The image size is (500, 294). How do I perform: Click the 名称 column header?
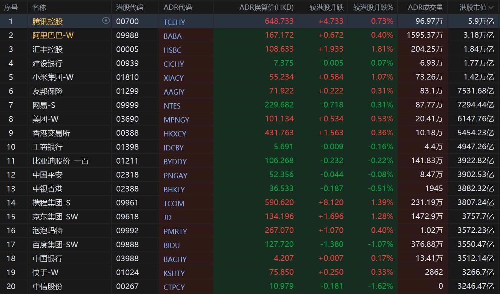click(39, 7)
